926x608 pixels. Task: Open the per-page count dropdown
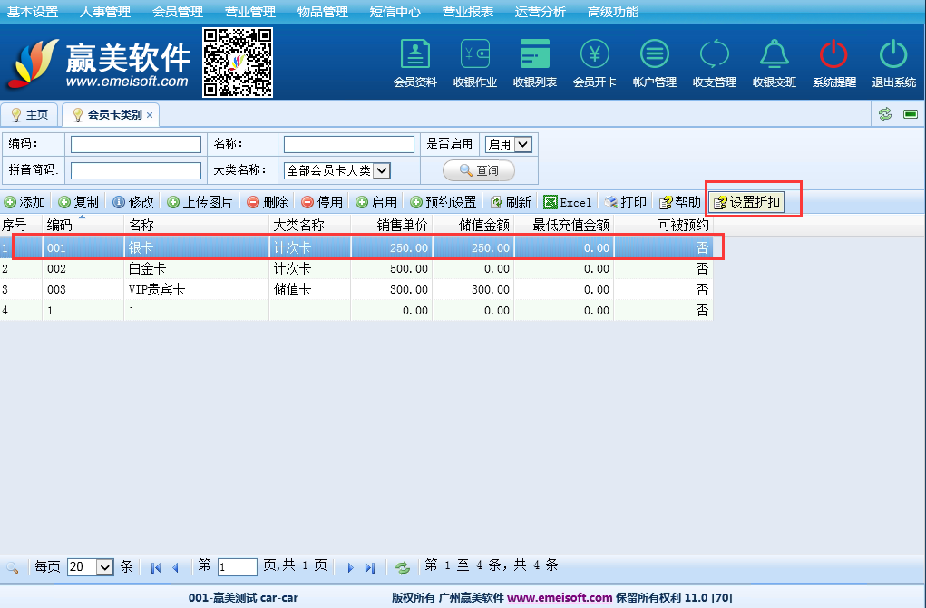[104, 567]
